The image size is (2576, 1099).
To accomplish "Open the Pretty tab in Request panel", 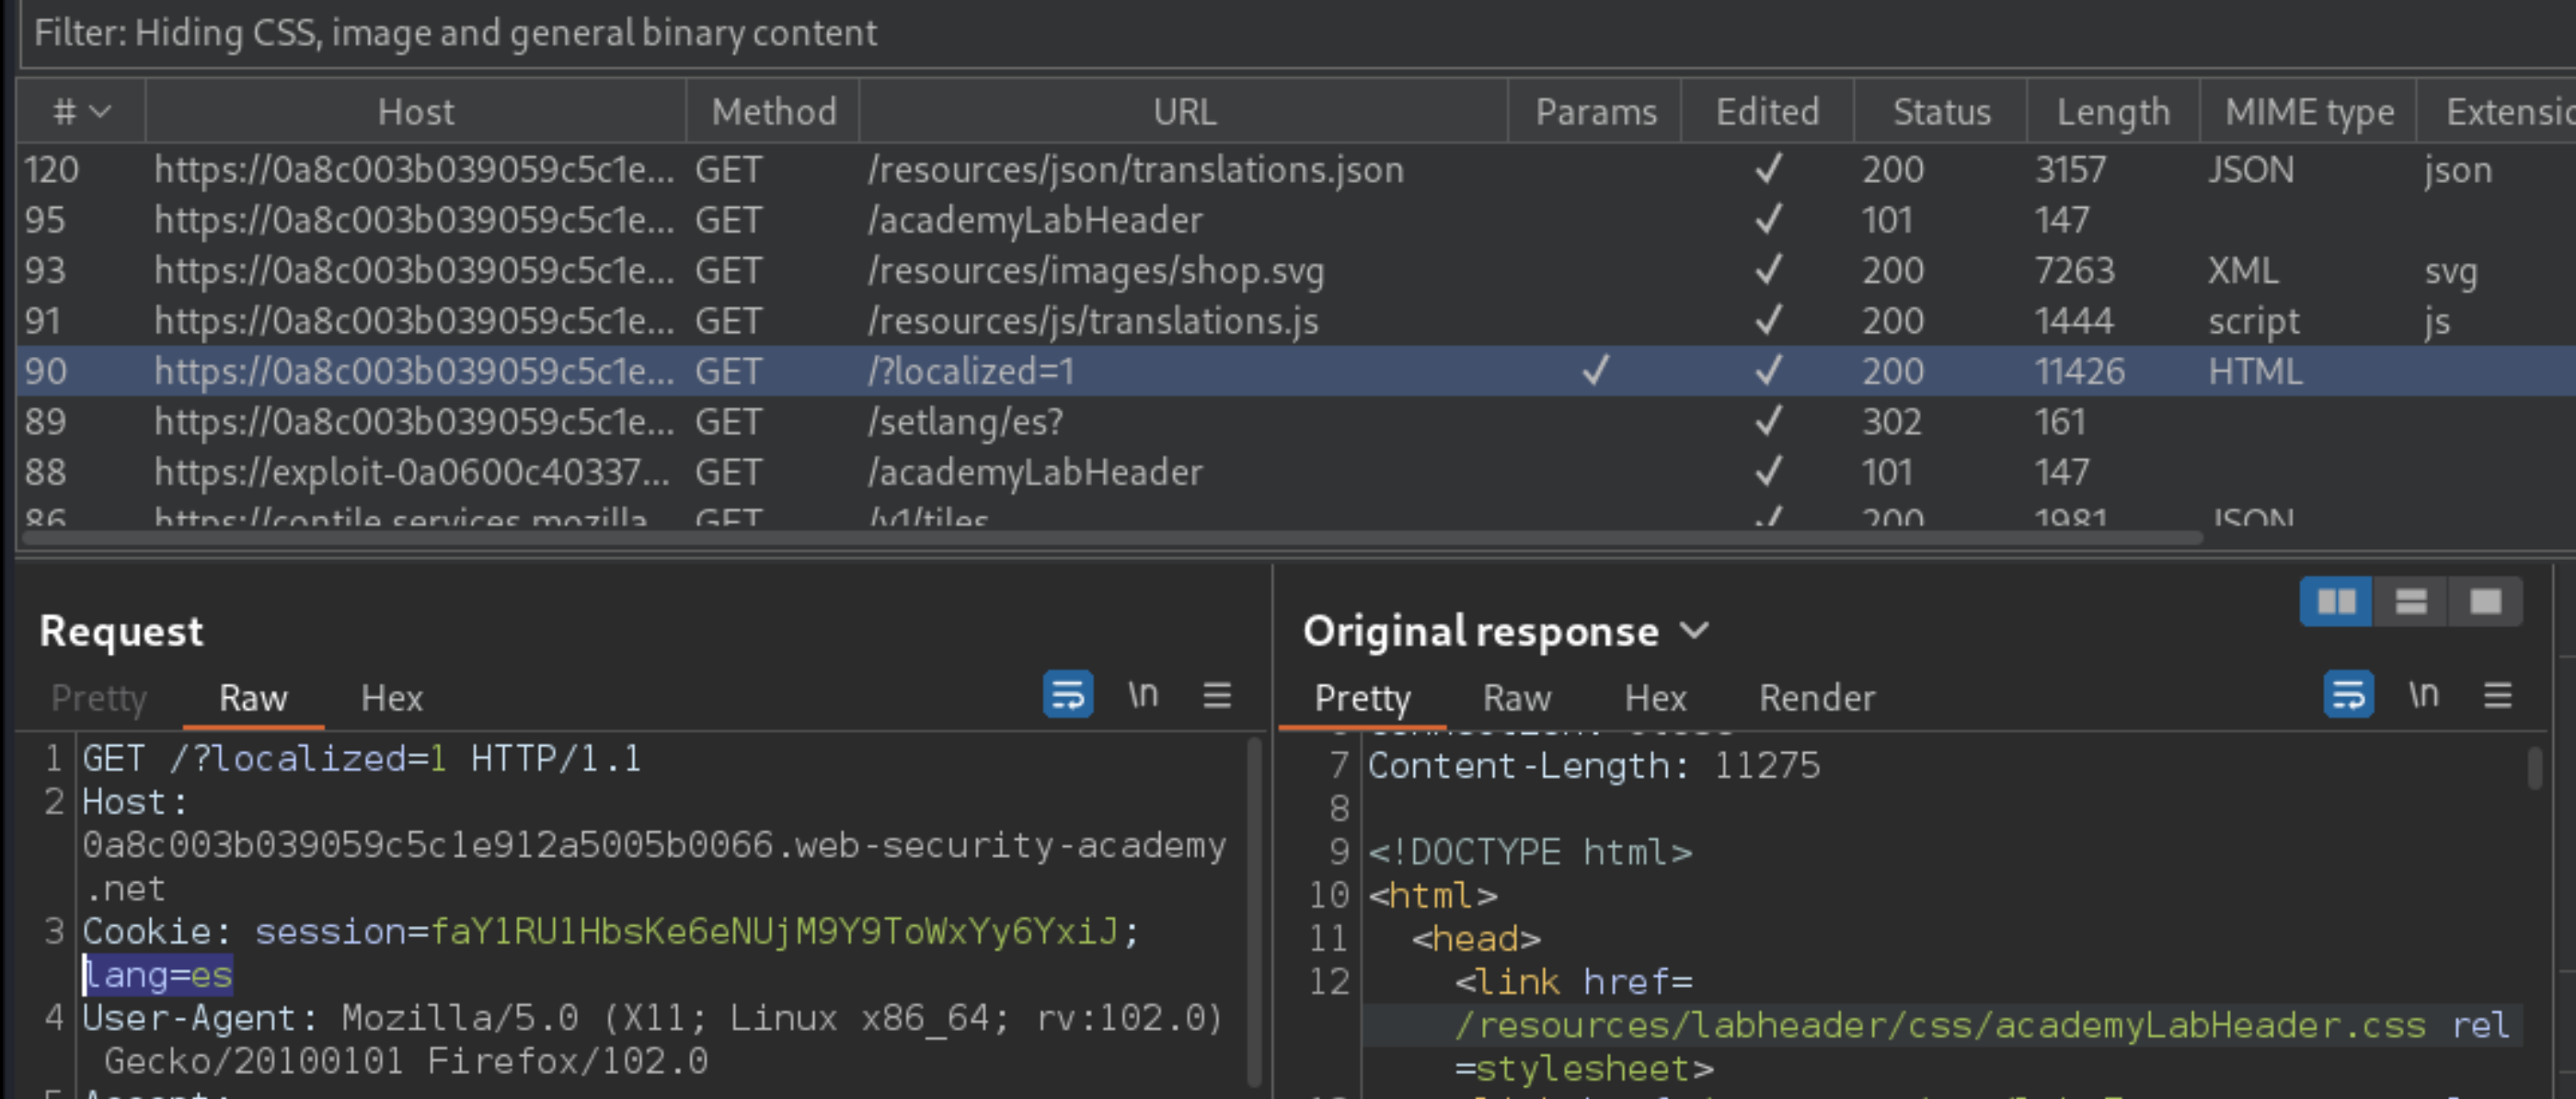I will pos(99,698).
